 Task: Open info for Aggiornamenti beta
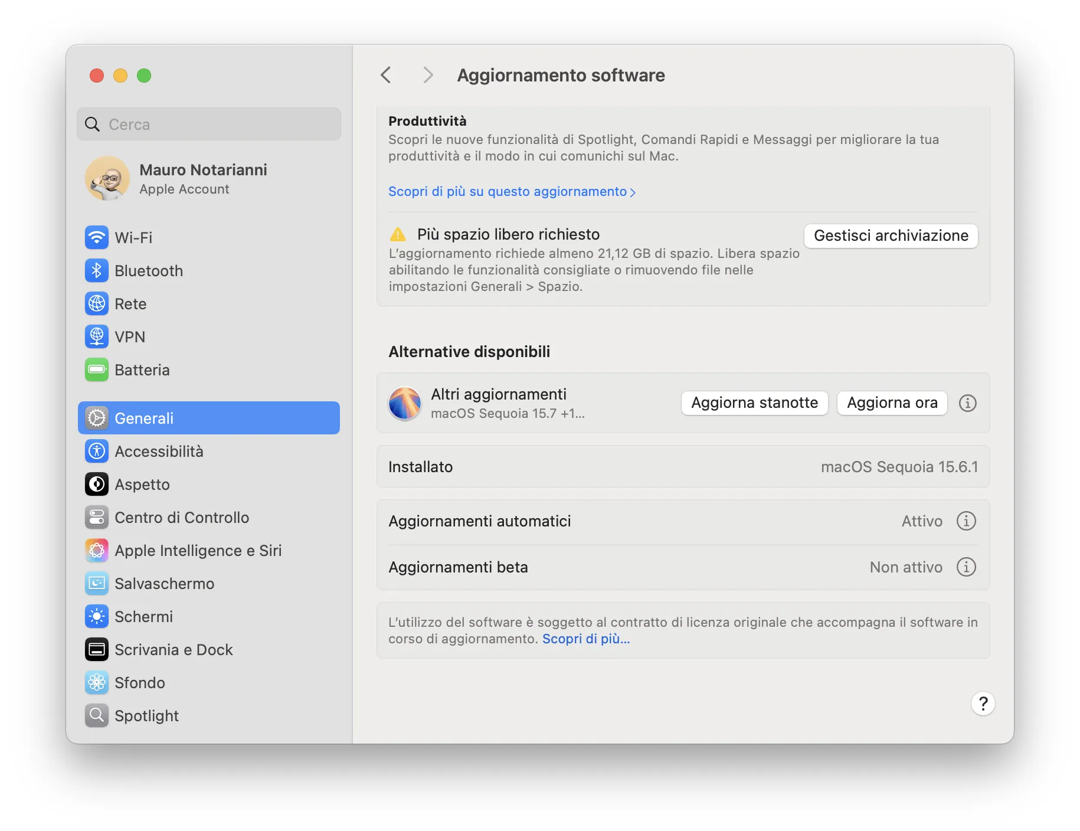[966, 567]
